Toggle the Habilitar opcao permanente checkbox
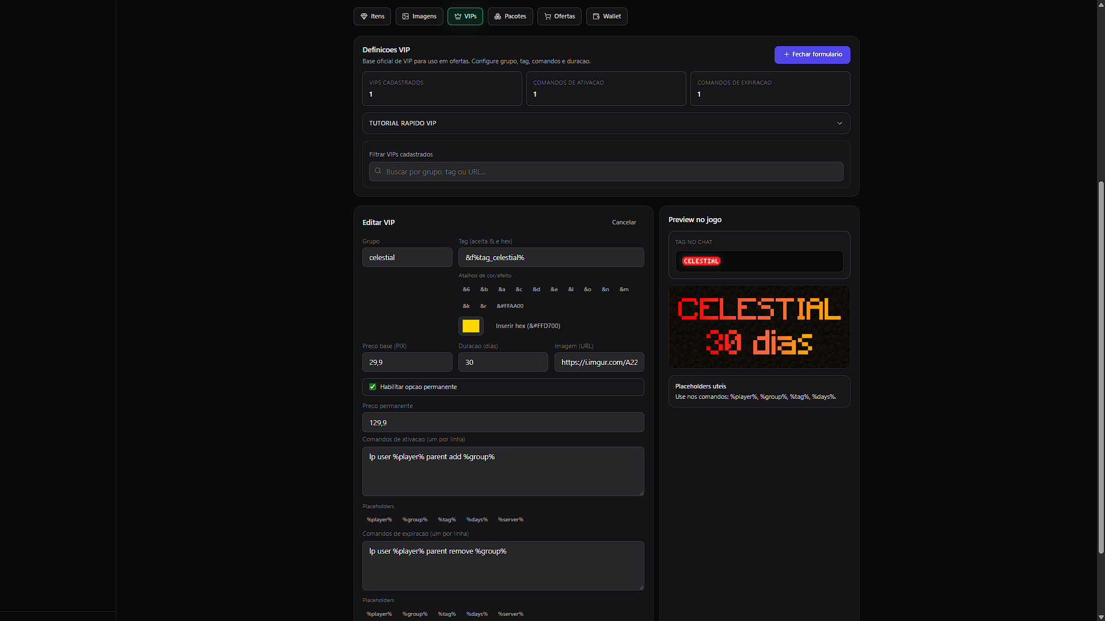The image size is (1105, 621). pyautogui.click(x=373, y=387)
